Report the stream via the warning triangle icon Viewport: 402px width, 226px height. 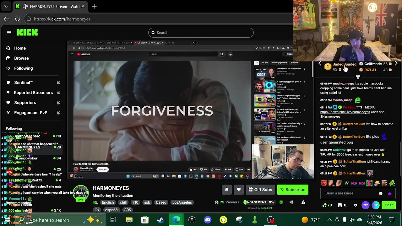(x=303, y=202)
